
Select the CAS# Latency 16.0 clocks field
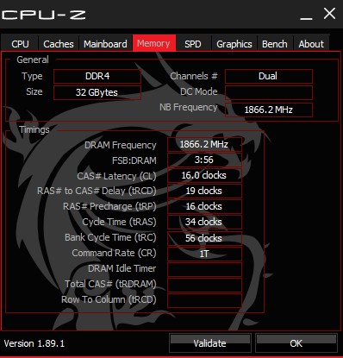coord(204,175)
